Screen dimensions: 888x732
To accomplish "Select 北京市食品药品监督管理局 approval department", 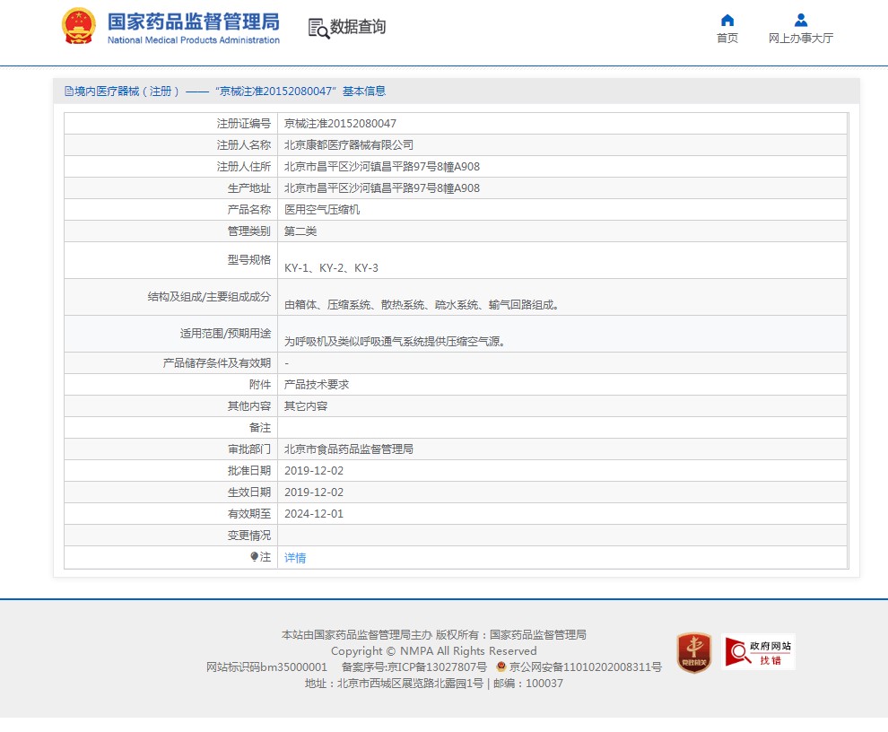I will coord(349,449).
